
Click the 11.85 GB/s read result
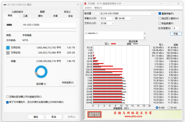coord(173,92)
